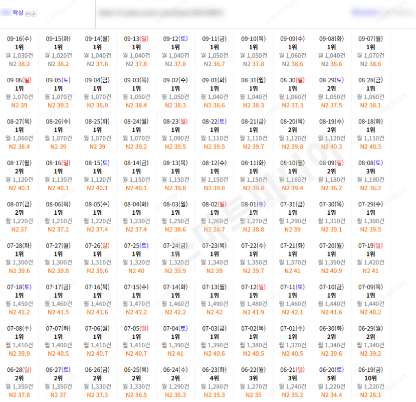Click the 08-08(토) cell ranked 3위
This screenshot has height=402, width=416.
(370, 175)
